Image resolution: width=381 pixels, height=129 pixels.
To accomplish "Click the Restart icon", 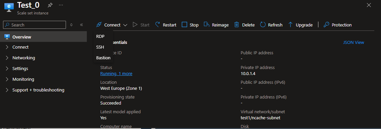I will pyautogui.click(x=158, y=25).
